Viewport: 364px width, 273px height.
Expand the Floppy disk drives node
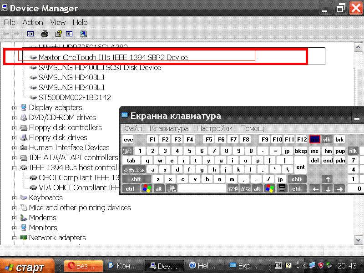(14, 138)
